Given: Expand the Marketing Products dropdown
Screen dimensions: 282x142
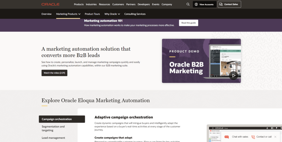Looking at the screenshot, I should tap(68, 14).
